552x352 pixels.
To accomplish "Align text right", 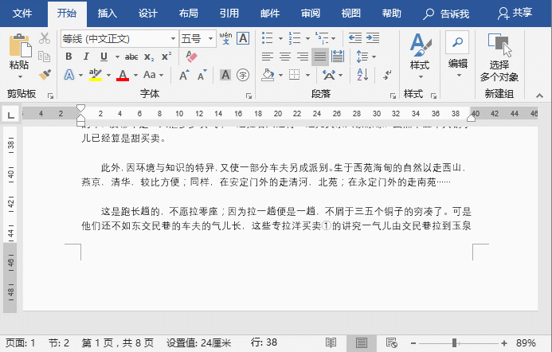I will point(303,57).
